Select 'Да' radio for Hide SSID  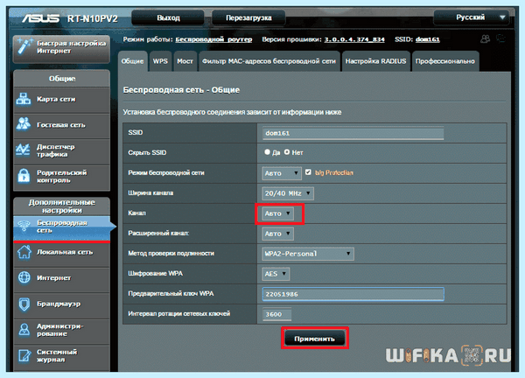pyautogui.click(x=267, y=152)
